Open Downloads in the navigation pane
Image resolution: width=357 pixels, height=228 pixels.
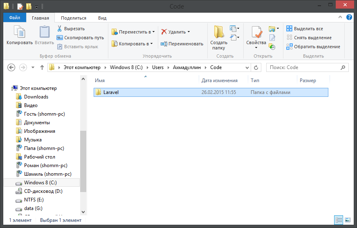[x=36, y=97]
